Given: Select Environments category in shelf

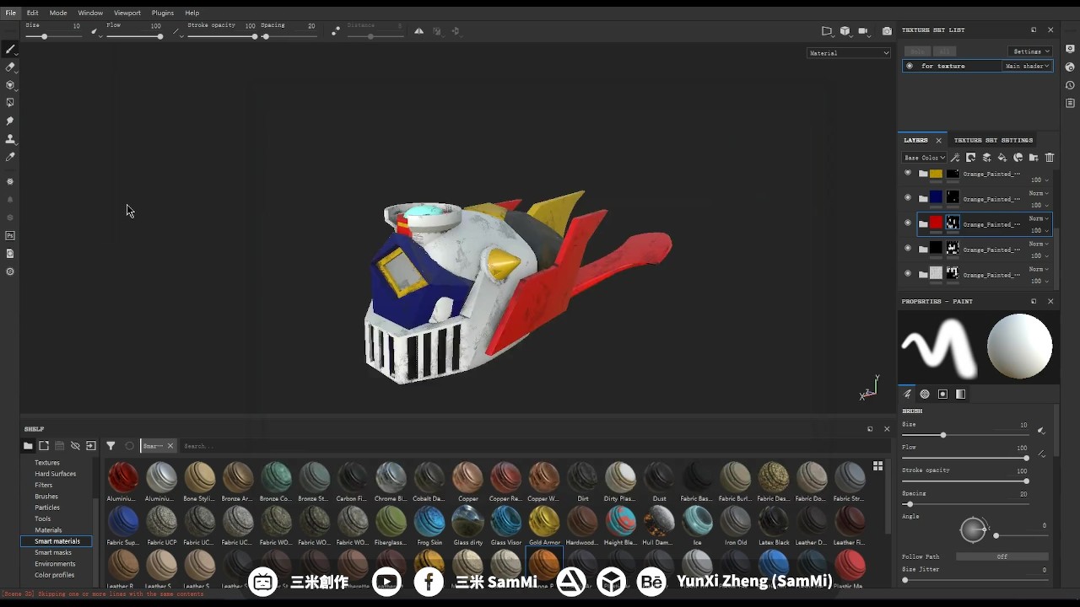Looking at the screenshot, I should [x=55, y=564].
